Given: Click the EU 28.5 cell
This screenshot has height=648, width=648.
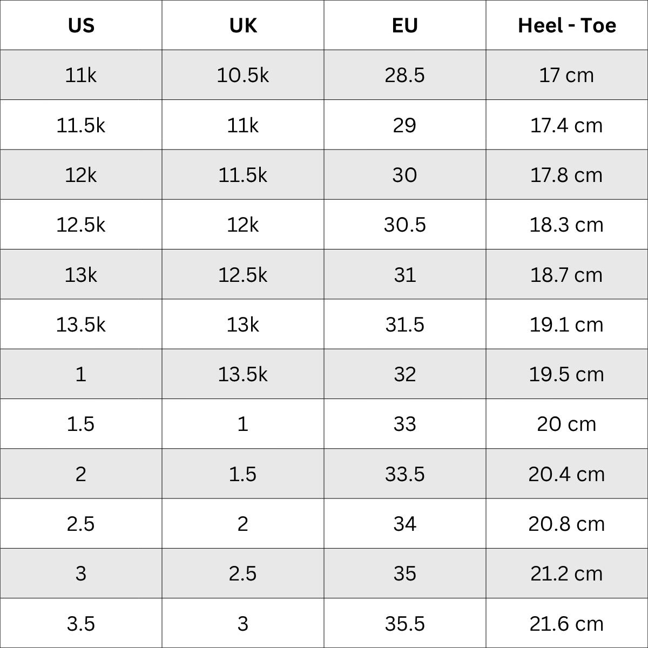Looking at the screenshot, I should pos(405,75).
